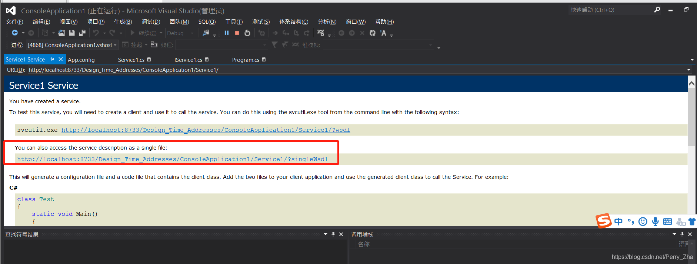Expand the document tabs overflow dropdown
Image resolution: width=697 pixels, height=264 pixels.
692,60
